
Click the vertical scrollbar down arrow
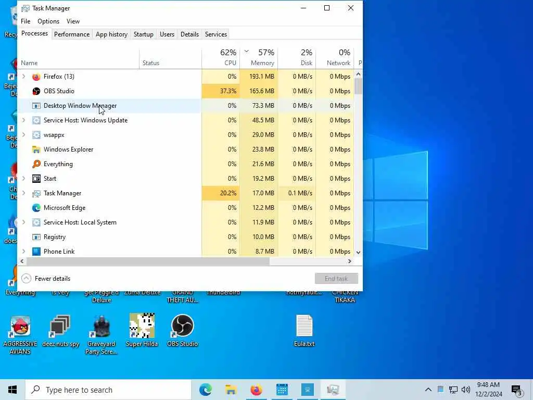pyautogui.click(x=358, y=253)
